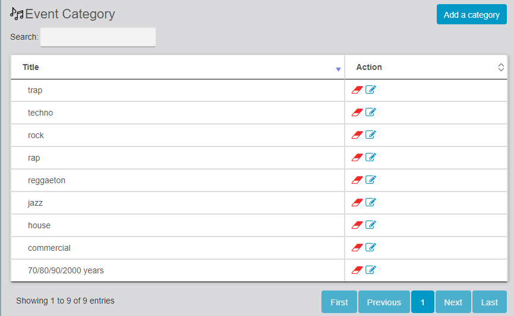Go to the Next page
This screenshot has width=514, height=316.
(x=453, y=302)
